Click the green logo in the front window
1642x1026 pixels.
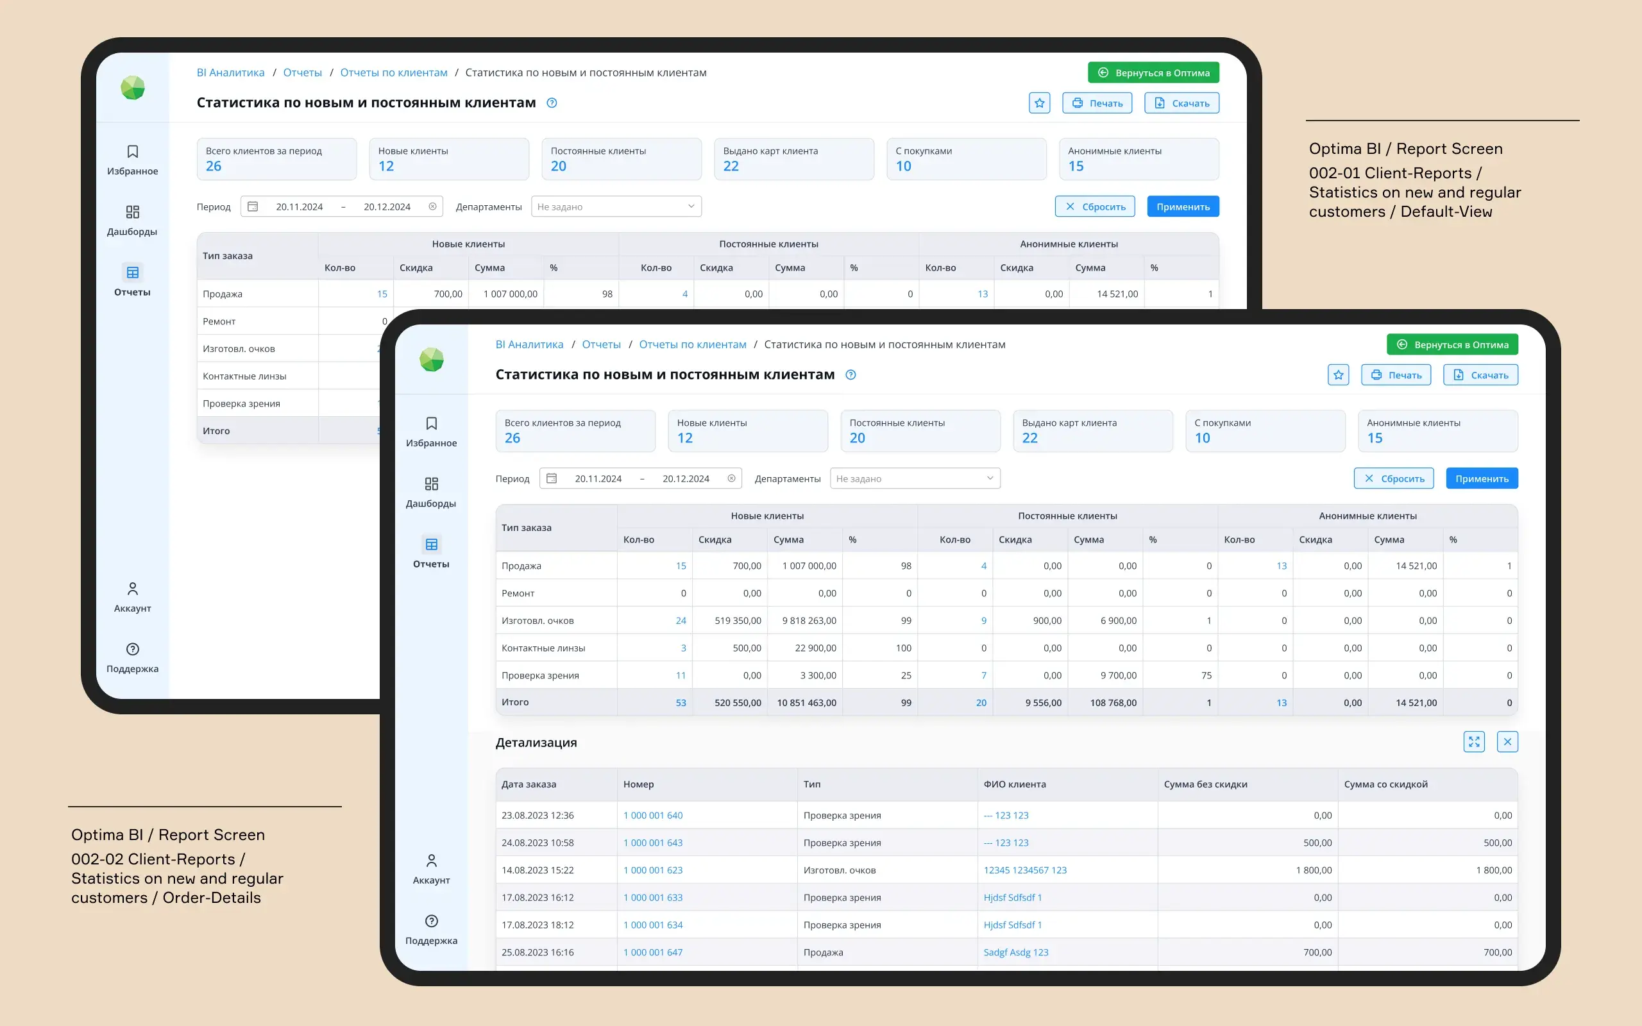(432, 360)
